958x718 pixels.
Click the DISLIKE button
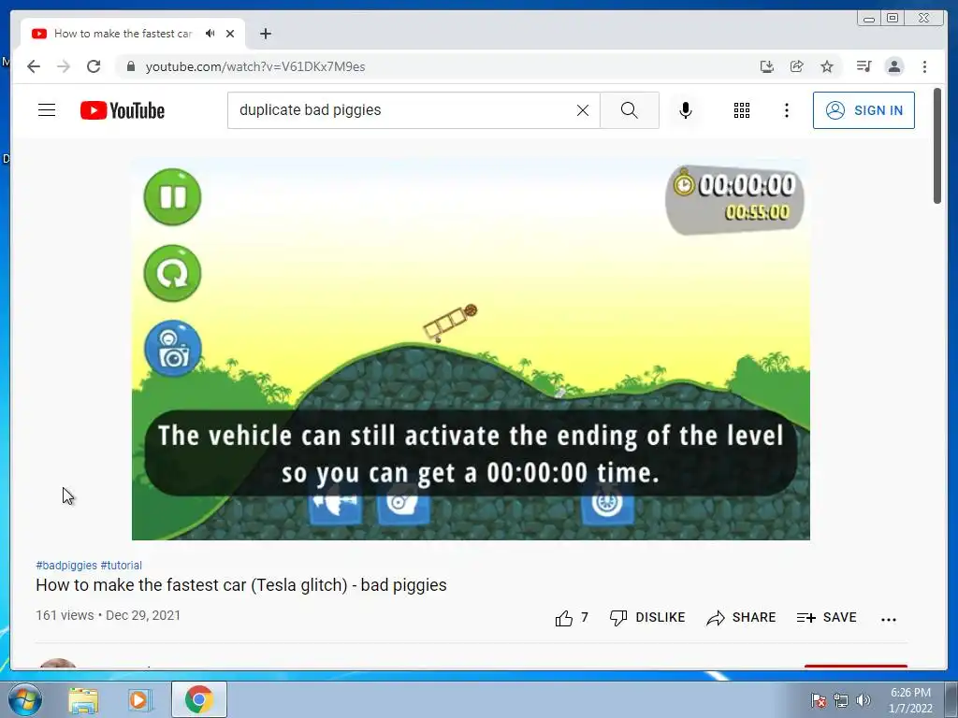pyautogui.click(x=647, y=618)
